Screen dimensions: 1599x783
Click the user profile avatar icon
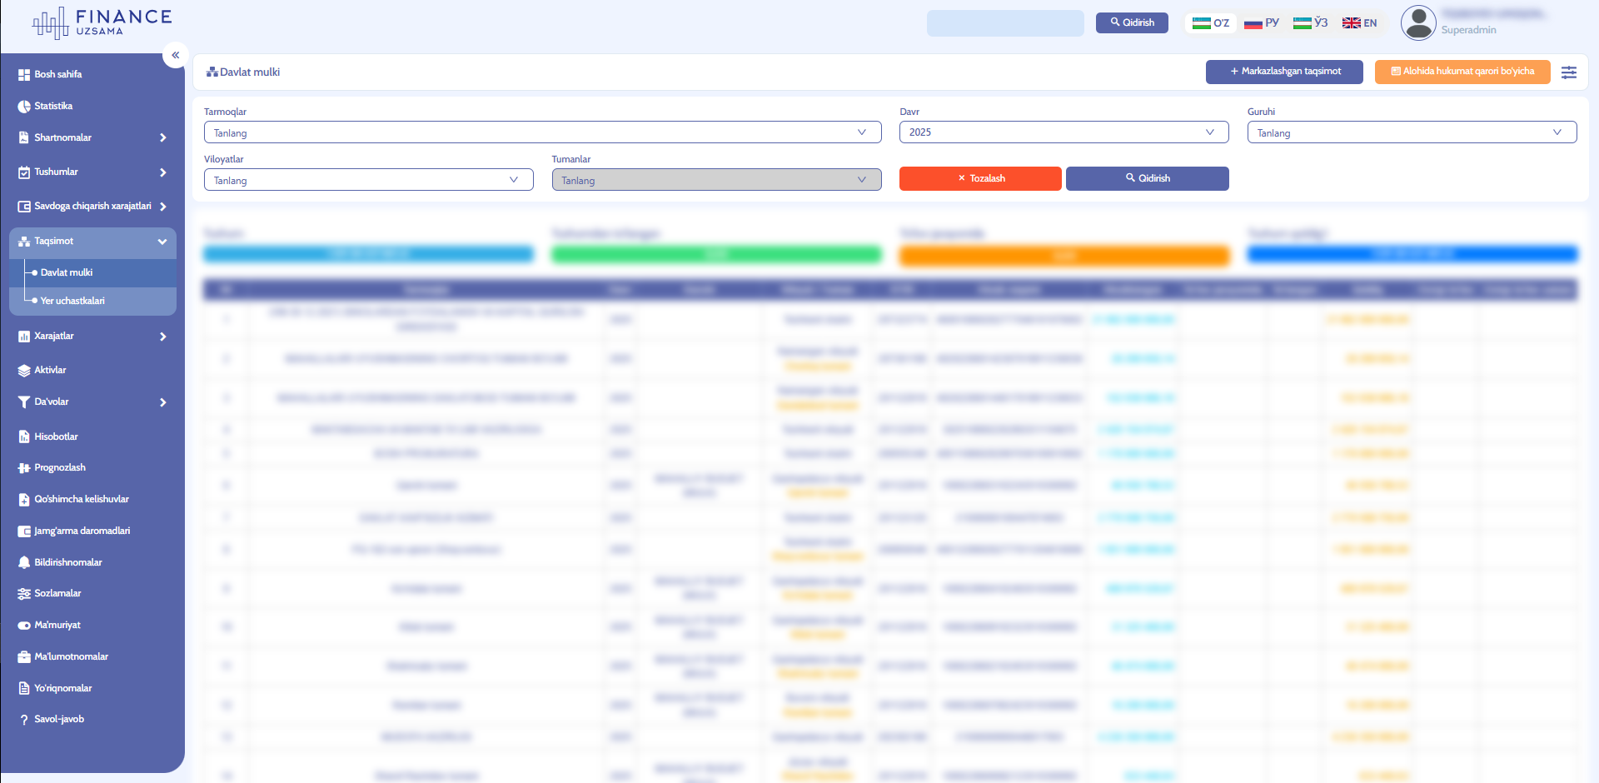click(1417, 22)
